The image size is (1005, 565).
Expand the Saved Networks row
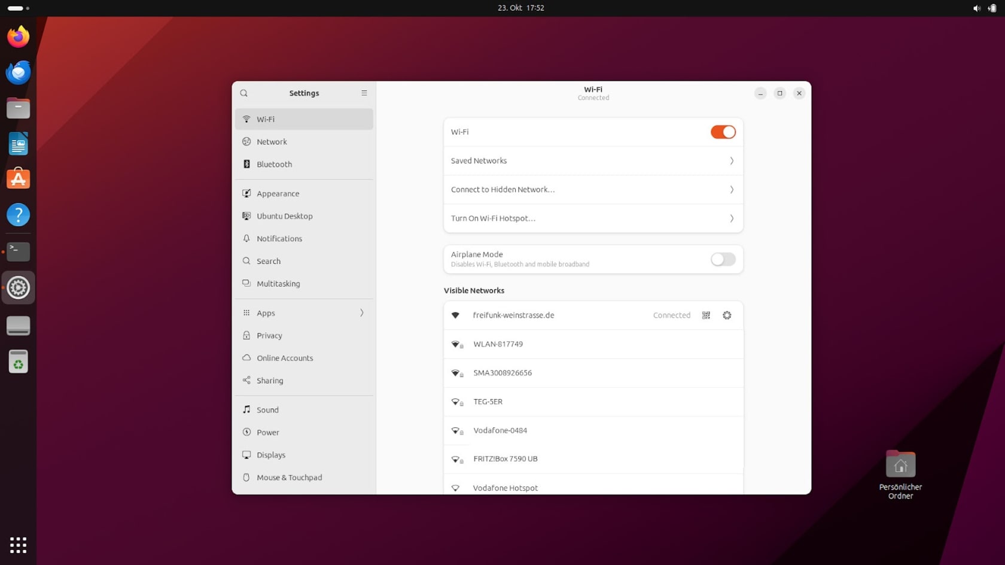[593, 161]
